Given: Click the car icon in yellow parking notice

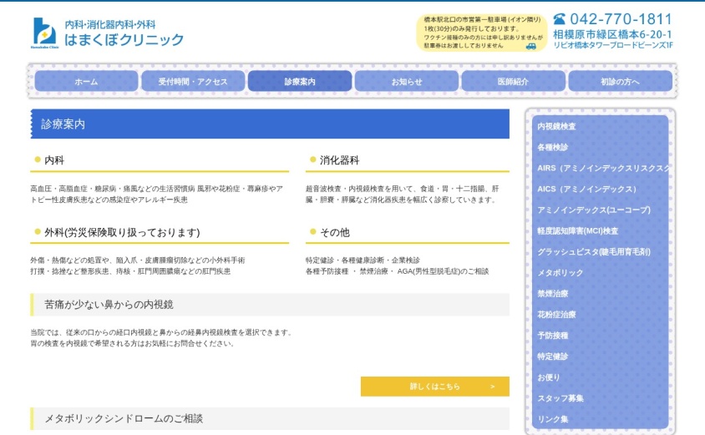Looking at the screenshot, I should coord(531,46).
